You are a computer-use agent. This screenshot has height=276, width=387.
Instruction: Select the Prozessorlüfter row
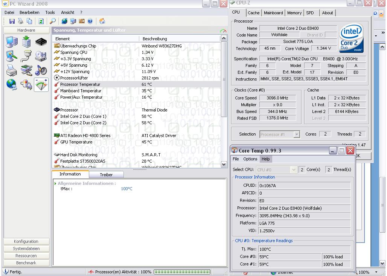pos(137,78)
